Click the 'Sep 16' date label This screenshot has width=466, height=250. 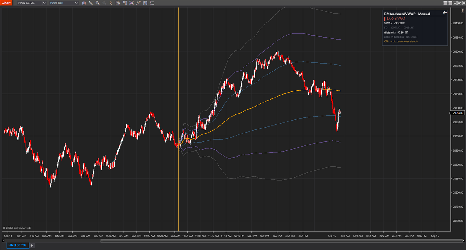pos(435,235)
